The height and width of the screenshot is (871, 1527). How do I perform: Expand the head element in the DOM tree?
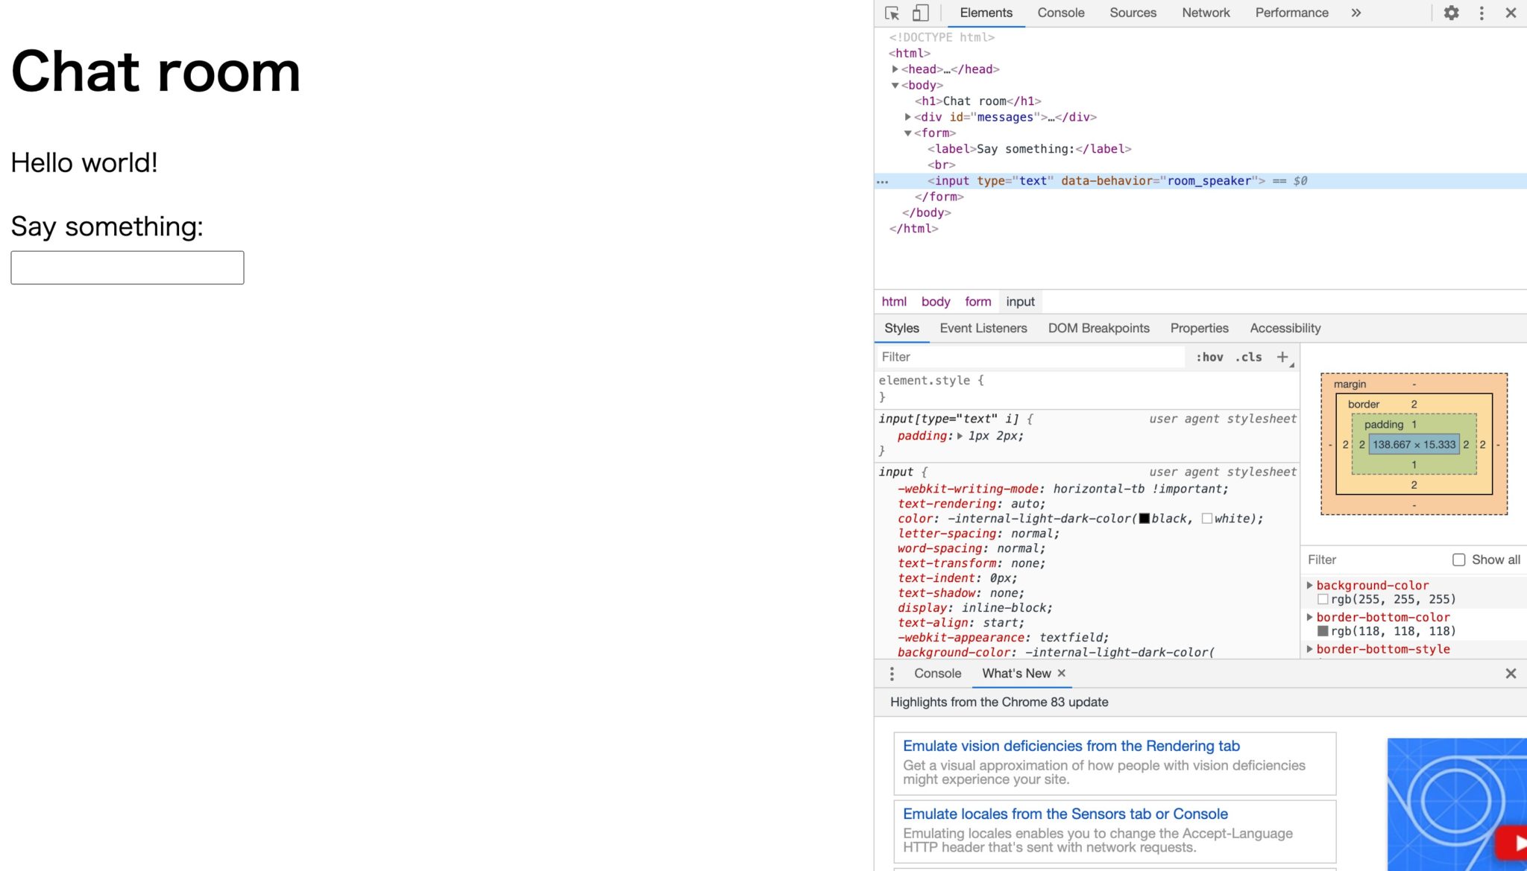coord(896,69)
